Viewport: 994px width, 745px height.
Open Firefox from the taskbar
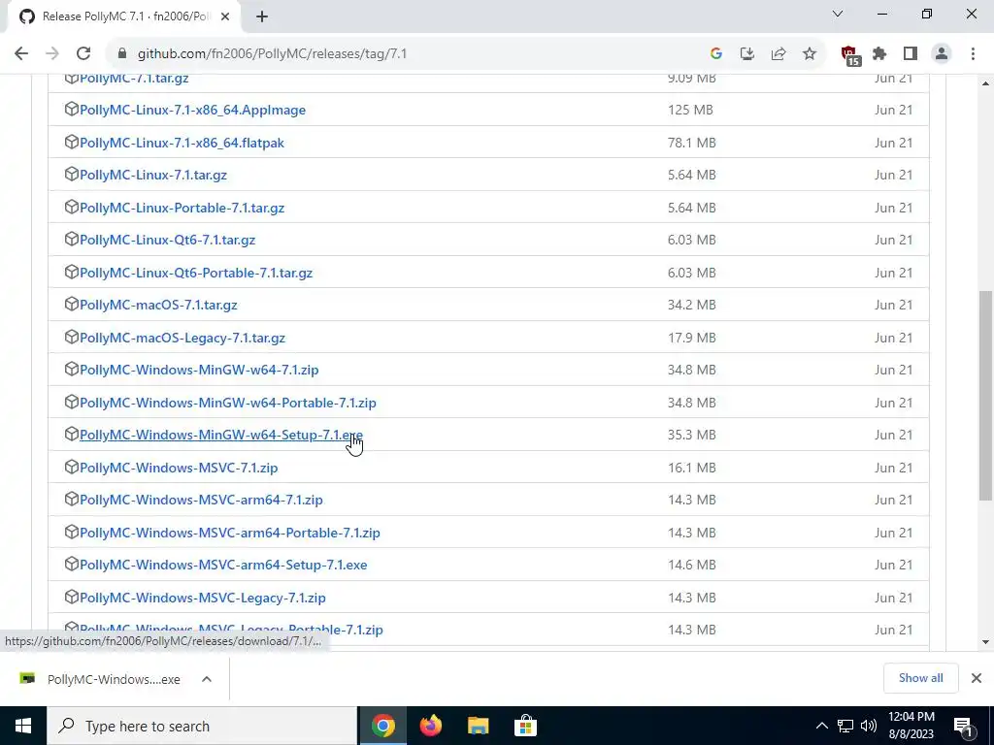(x=430, y=726)
